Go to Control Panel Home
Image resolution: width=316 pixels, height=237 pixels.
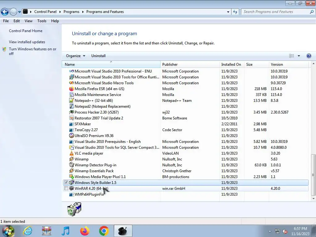point(26,31)
